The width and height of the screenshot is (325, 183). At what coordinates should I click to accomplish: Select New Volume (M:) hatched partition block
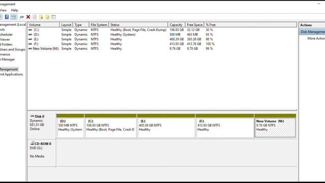pyautogui.click(x=275, y=128)
